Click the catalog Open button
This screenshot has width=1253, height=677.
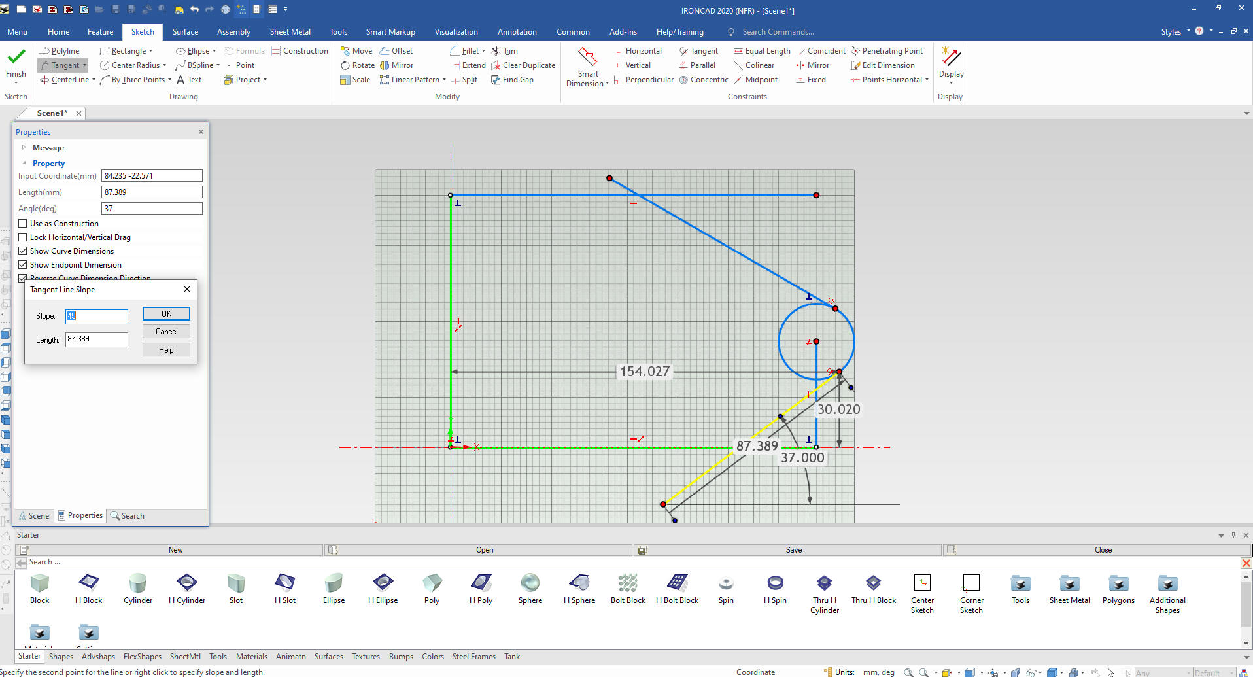478,550
